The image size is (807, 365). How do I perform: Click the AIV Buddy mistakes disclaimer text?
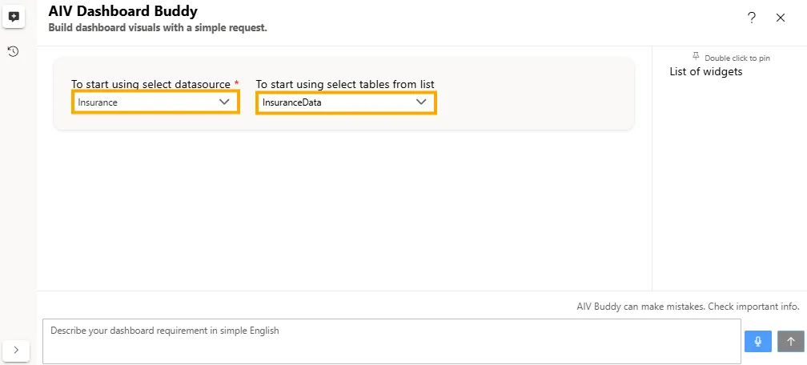688,307
